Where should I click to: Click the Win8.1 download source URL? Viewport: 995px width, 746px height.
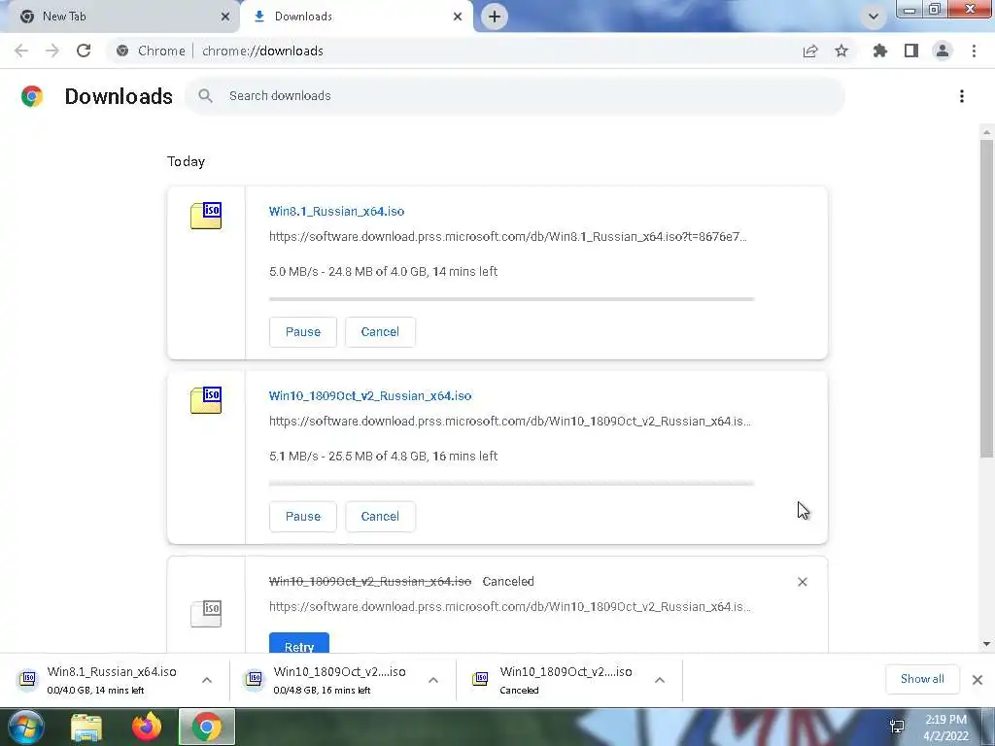pos(507,237)
